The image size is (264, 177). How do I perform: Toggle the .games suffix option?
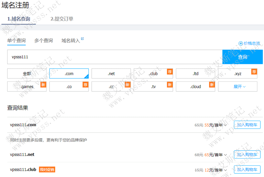[x=27, y=87]
